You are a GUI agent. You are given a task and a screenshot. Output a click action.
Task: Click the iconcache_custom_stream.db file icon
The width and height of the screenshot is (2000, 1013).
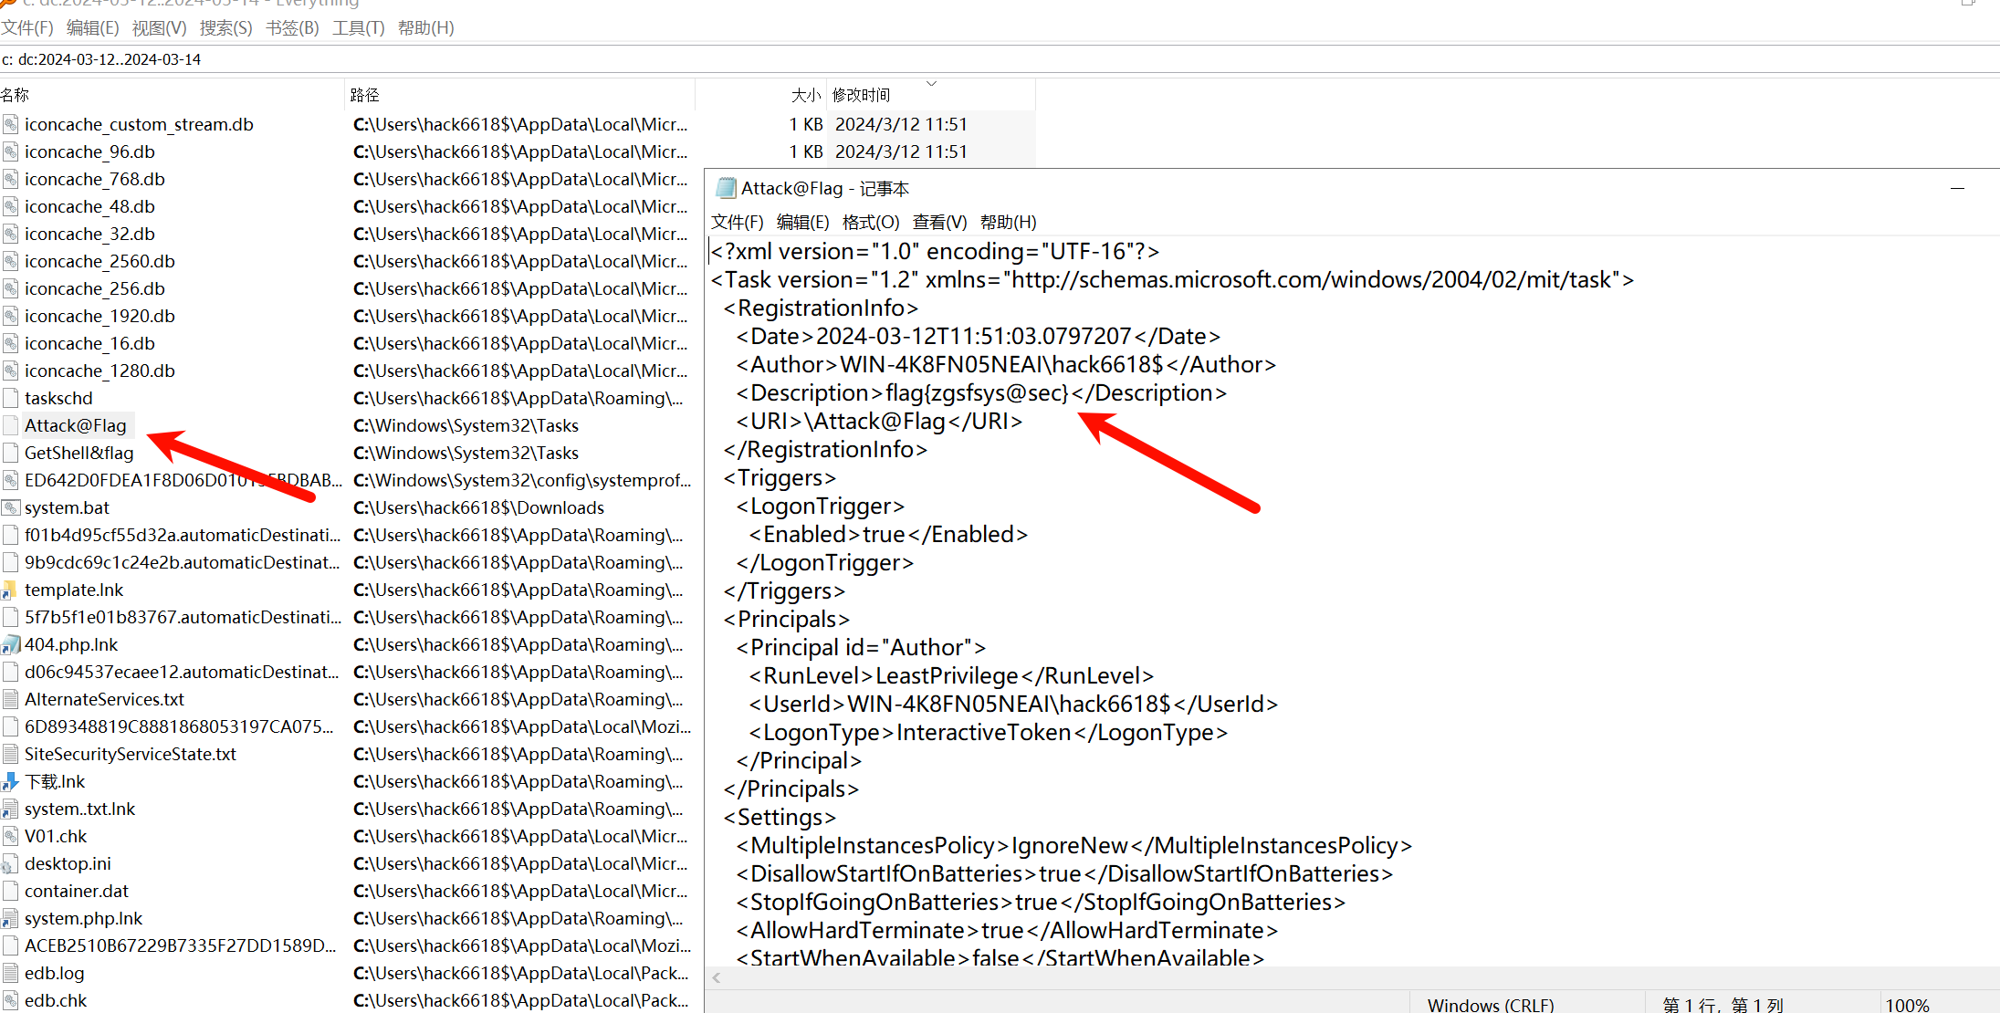[x=11, y=124]
